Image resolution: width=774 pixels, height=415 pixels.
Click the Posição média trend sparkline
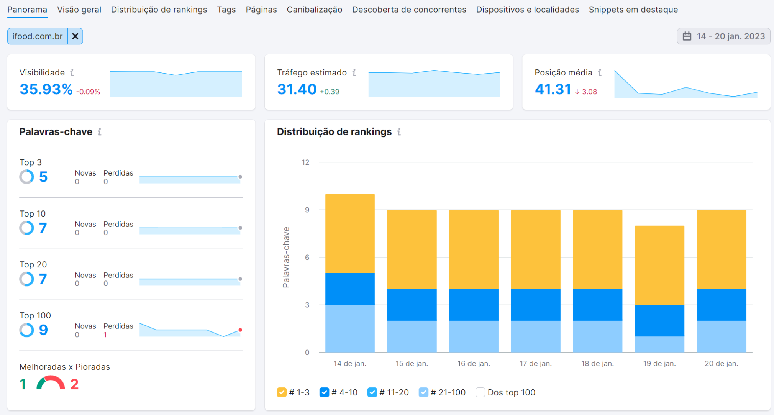[686, 84]
